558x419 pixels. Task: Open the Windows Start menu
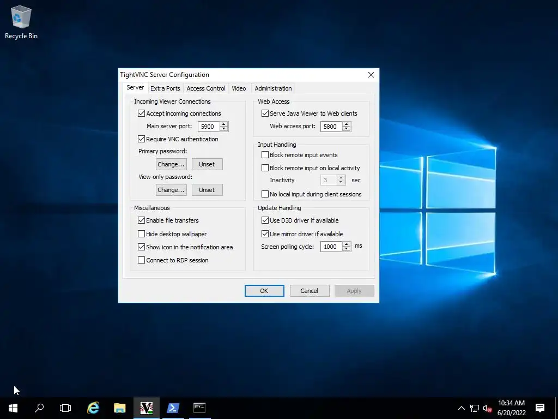coord(13,408)
